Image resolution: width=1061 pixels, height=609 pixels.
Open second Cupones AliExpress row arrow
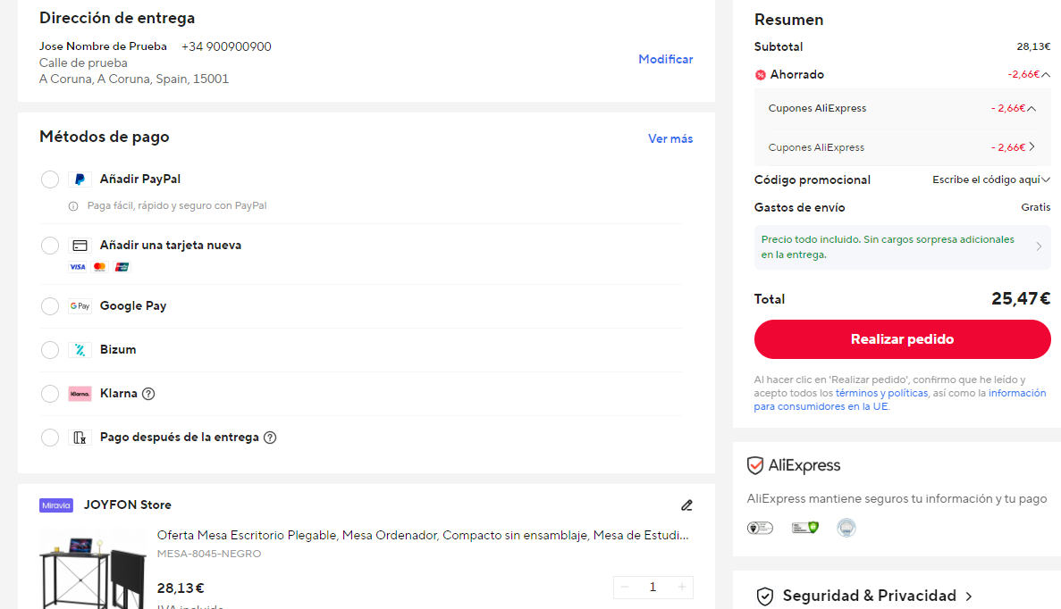click(1032, 146)
